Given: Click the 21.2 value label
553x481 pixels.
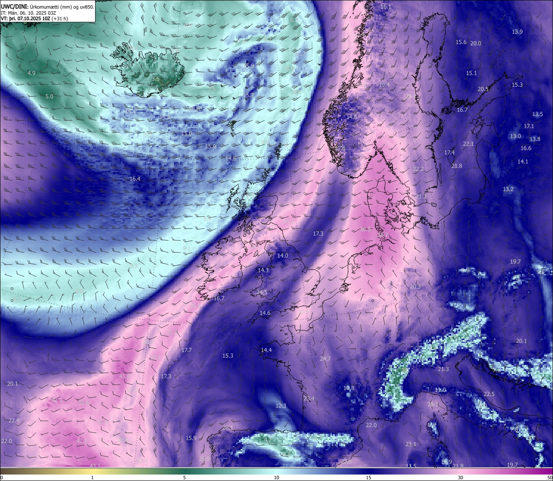Looking at the screenshot, I should click(421, 196).
